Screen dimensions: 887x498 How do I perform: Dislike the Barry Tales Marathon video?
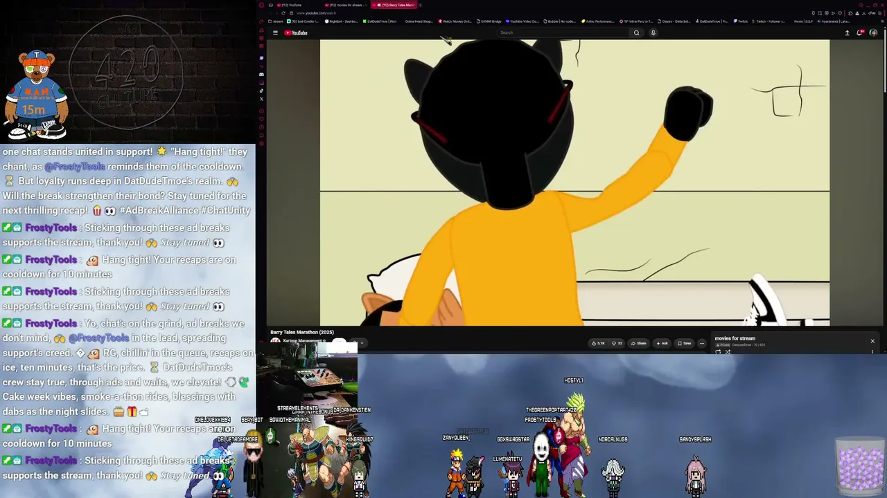(617, 343)
